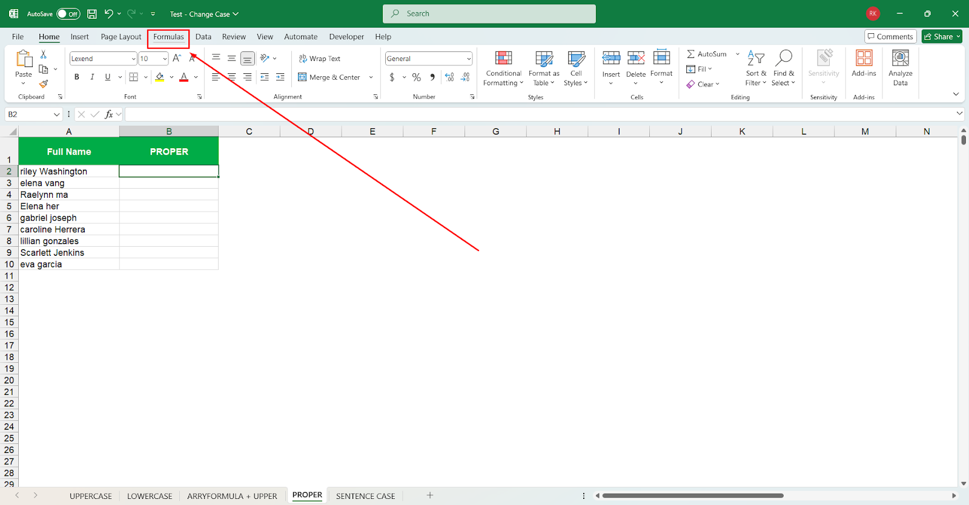969x505 pixels.
Task: Click the Increase Decimal icon
Action: (449, 77)
